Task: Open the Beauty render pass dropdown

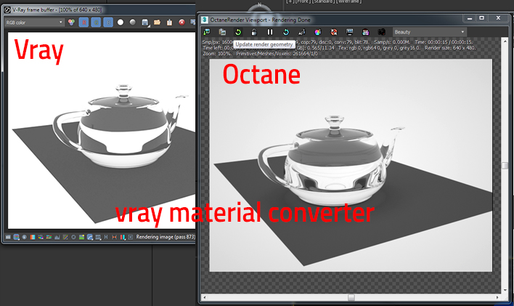Action: click(x=430, y=32)
